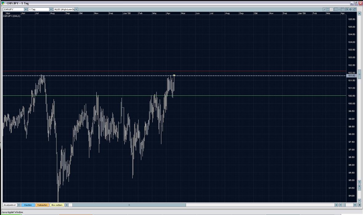The height and width of the screenshot is (215, 363).
Task: Click the cascading windows icon in toolbar
Action: coord(355,9)
